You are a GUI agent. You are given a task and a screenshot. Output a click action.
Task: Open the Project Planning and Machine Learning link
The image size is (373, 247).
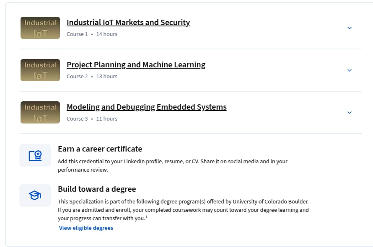click(x=136, y=64)
